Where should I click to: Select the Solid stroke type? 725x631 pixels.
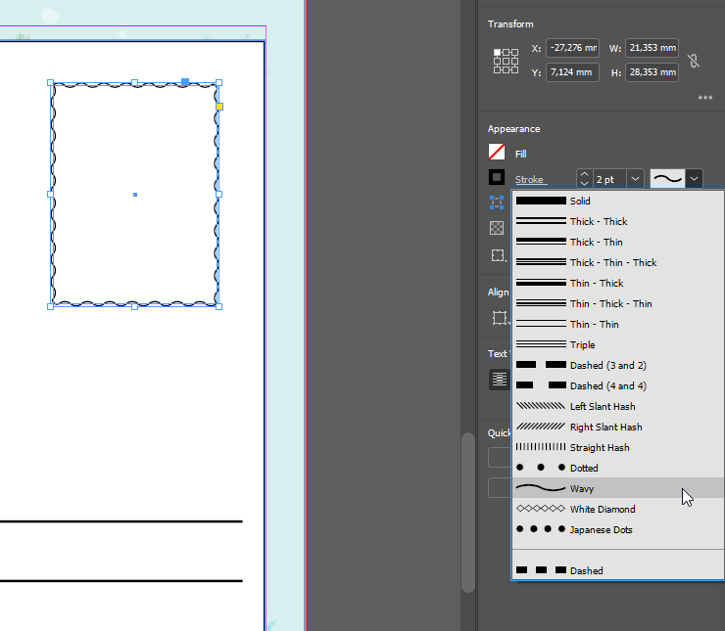click(580, 201)
